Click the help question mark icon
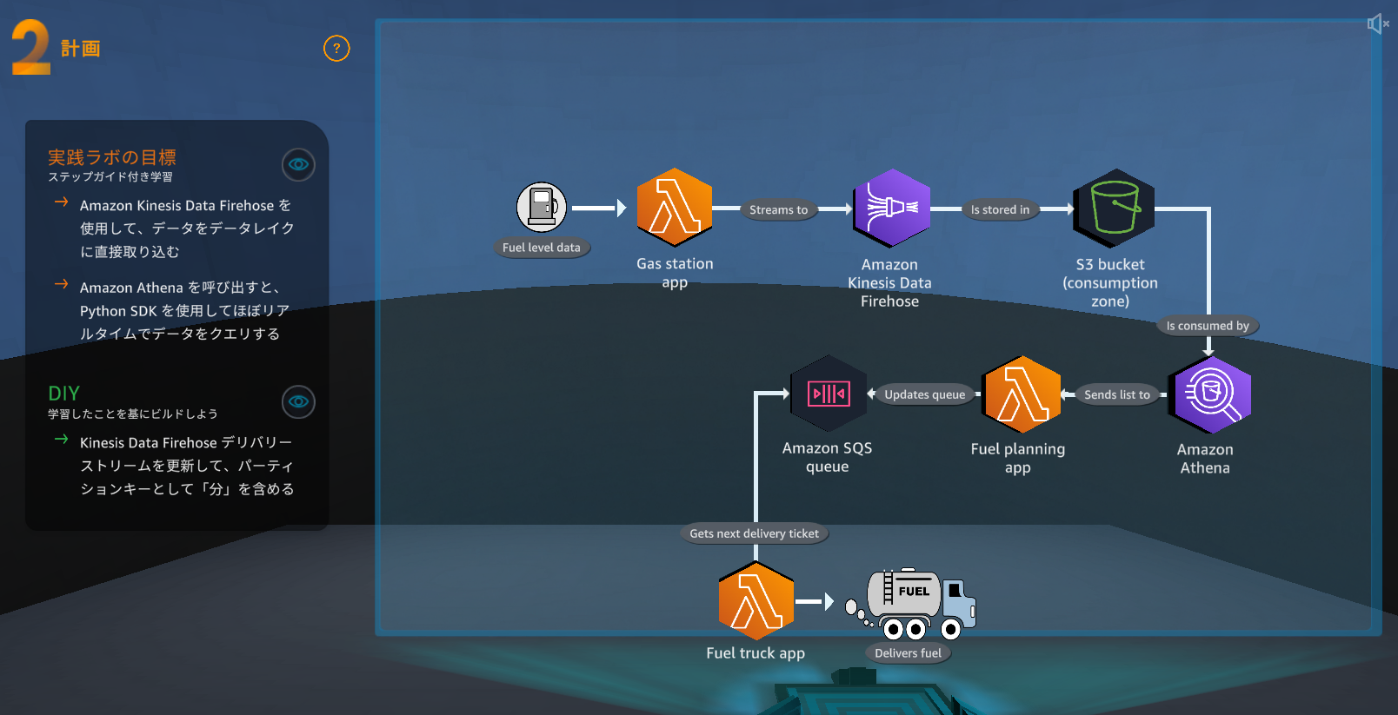The width and height of the screenshot is (1398, 715). coord(336,49)
